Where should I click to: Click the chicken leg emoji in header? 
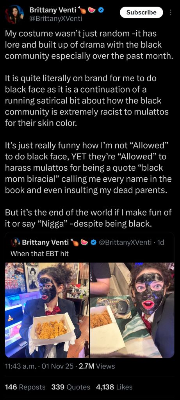(82, 10)
